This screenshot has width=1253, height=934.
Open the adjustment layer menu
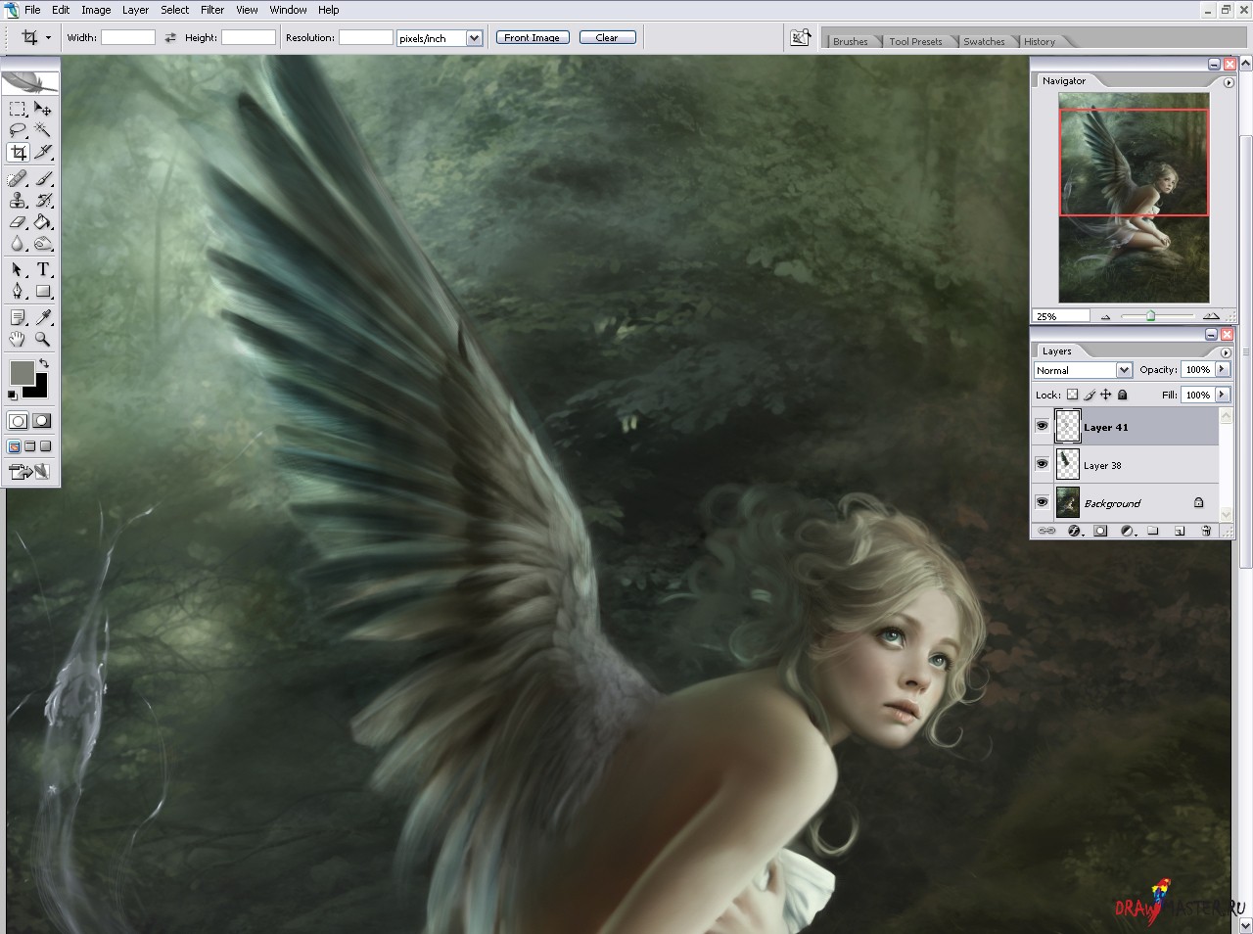[x=1127, y=531]
